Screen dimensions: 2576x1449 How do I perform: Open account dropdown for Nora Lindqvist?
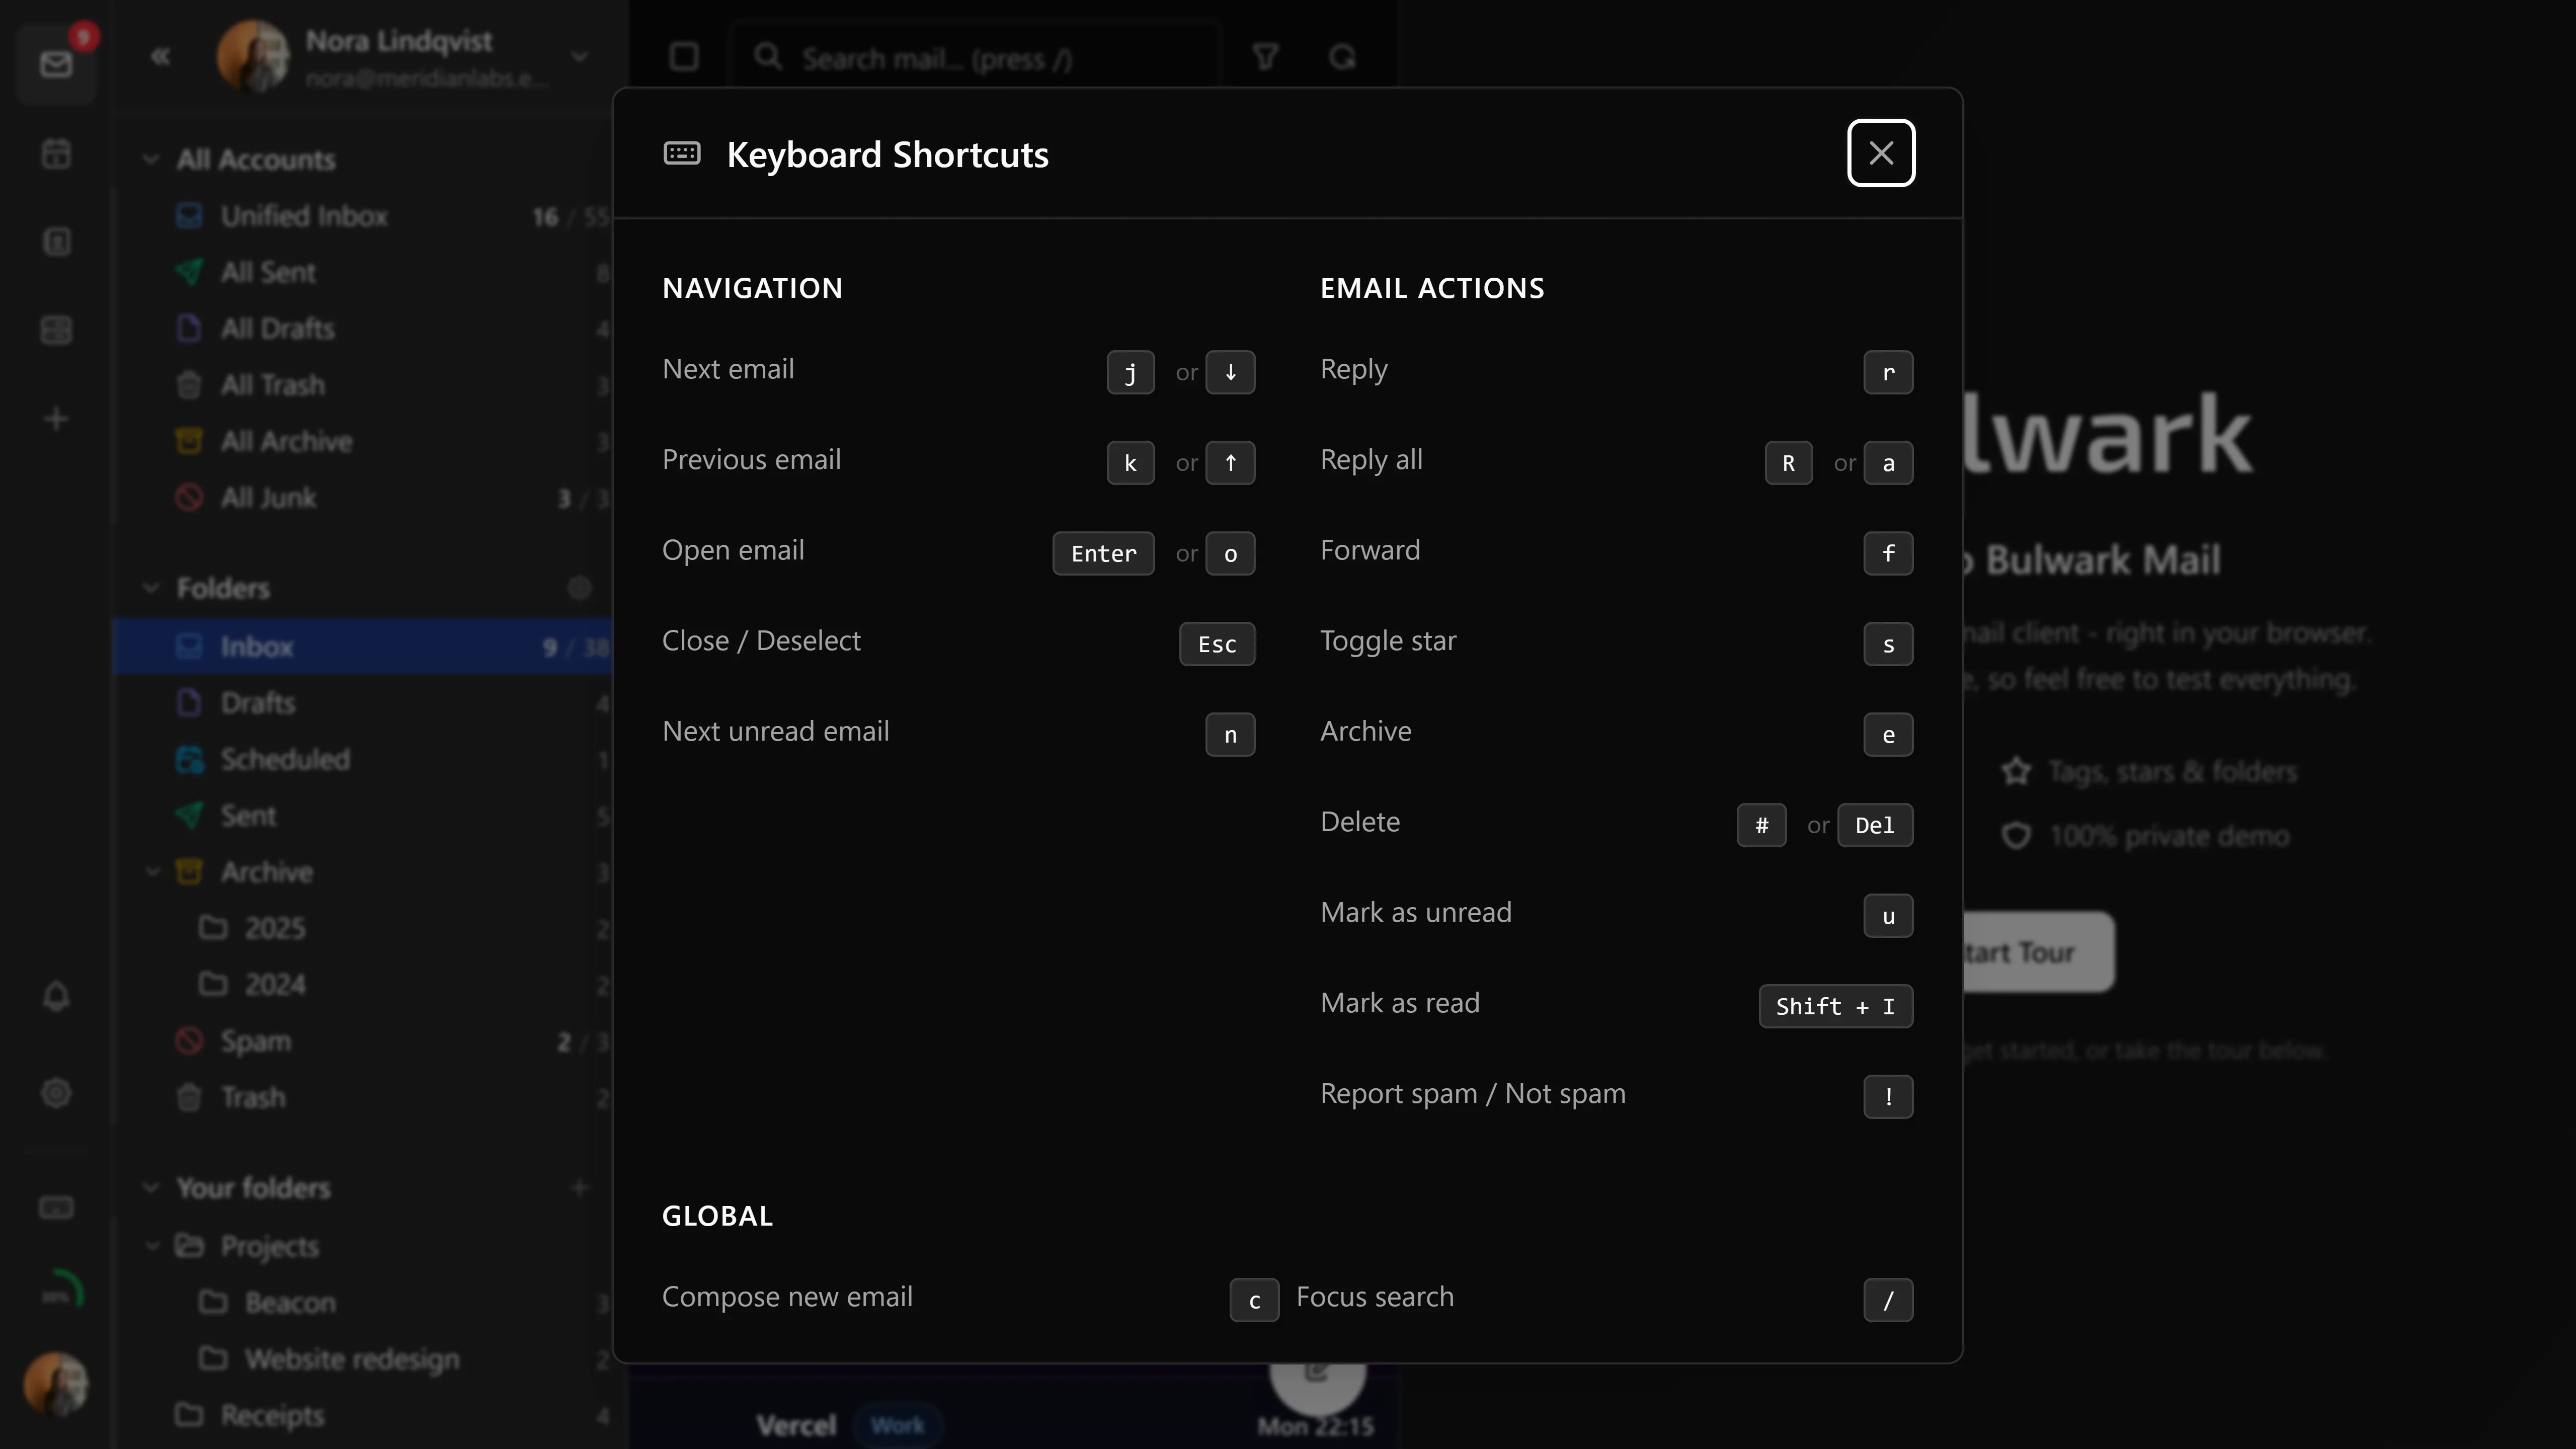coord(579,57)
